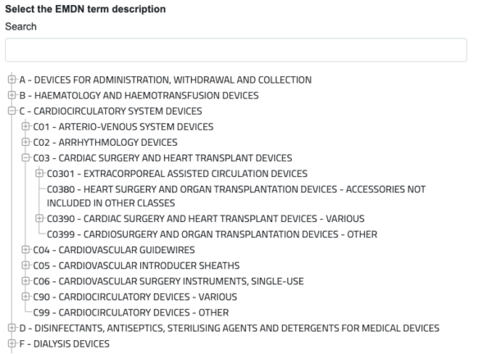
Task: Expand C90 - Cardiocirculatory Devices - Various
Action: pyautogui.click(x=26, y=297)
